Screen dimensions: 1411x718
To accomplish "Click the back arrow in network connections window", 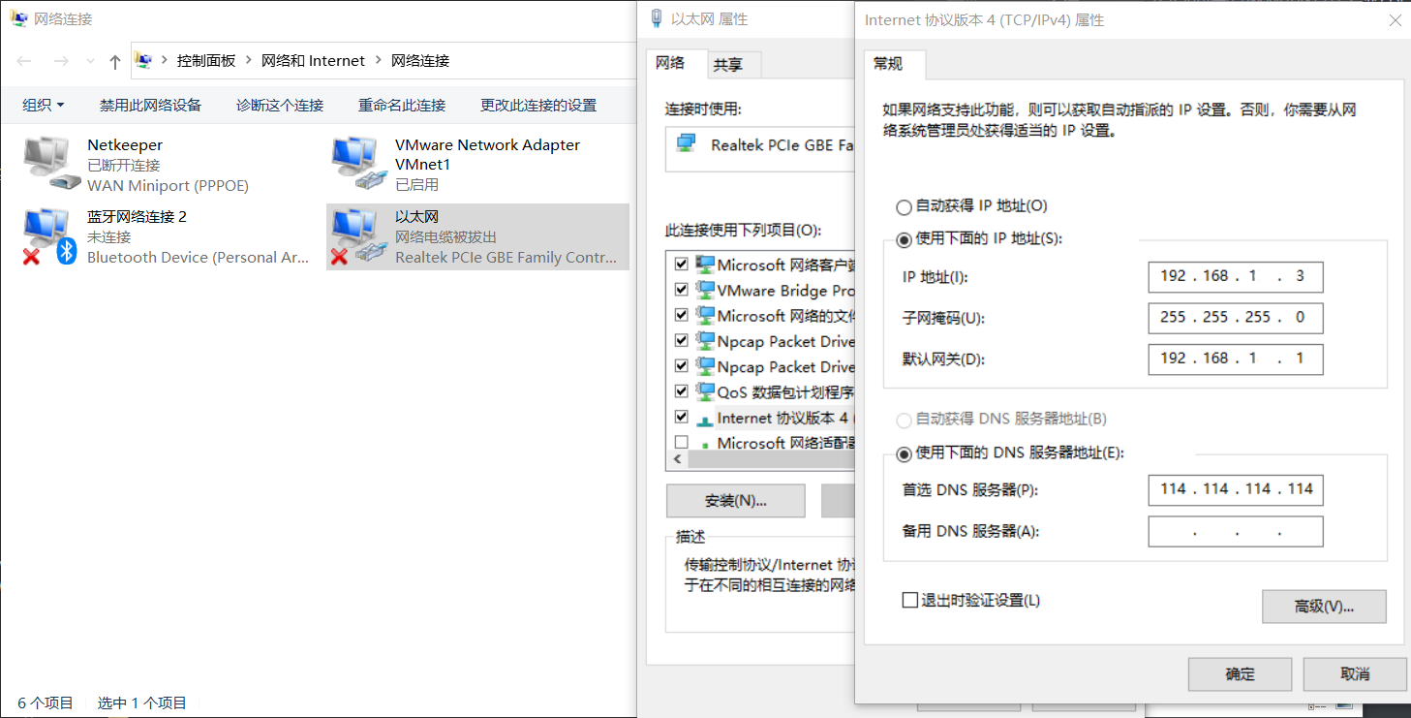I will click(x=24, y=61).
